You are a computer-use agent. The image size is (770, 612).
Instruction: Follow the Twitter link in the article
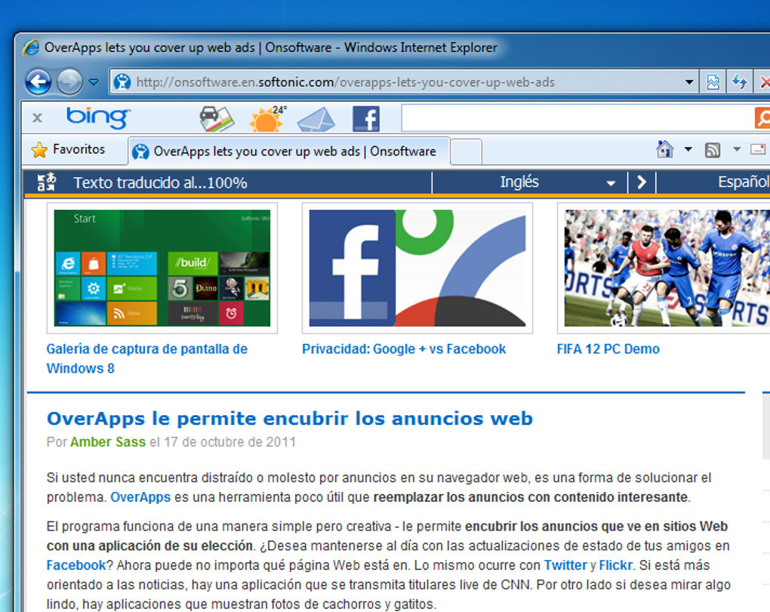coord(565,565)
